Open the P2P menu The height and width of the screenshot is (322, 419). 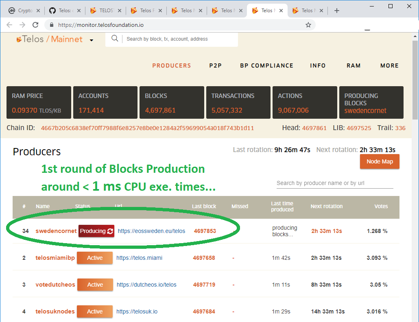click(215, 66)
